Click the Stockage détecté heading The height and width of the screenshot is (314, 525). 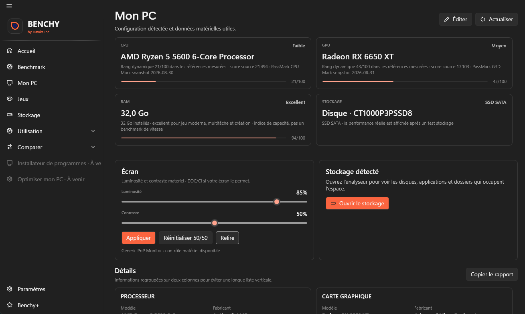pyautogui.click(x=352, y=172)
